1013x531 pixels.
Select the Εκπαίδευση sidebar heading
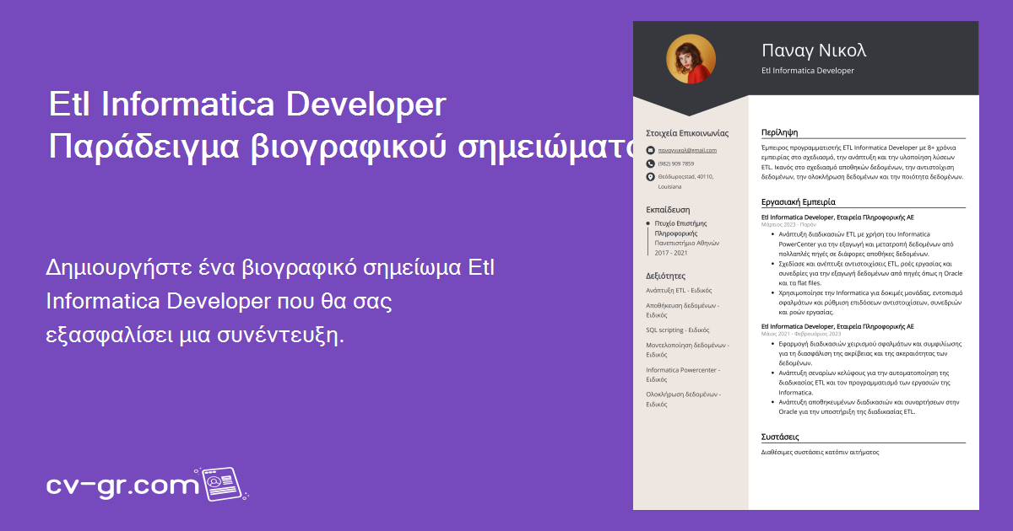(x=668, y=209)
